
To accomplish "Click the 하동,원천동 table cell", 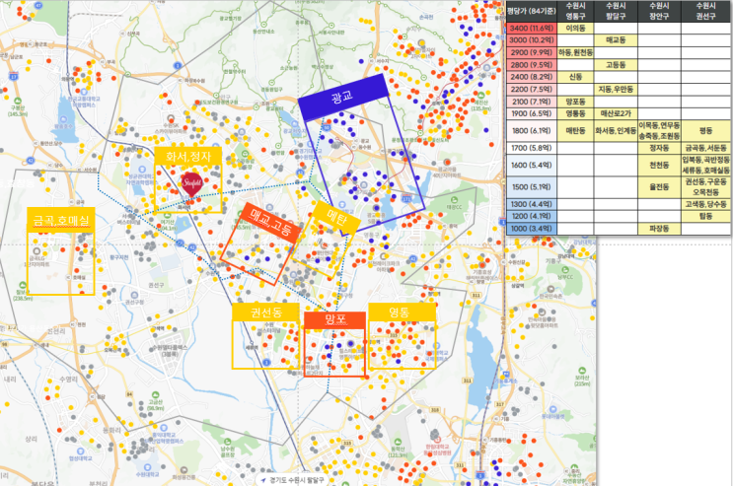I will click(575, 52).
